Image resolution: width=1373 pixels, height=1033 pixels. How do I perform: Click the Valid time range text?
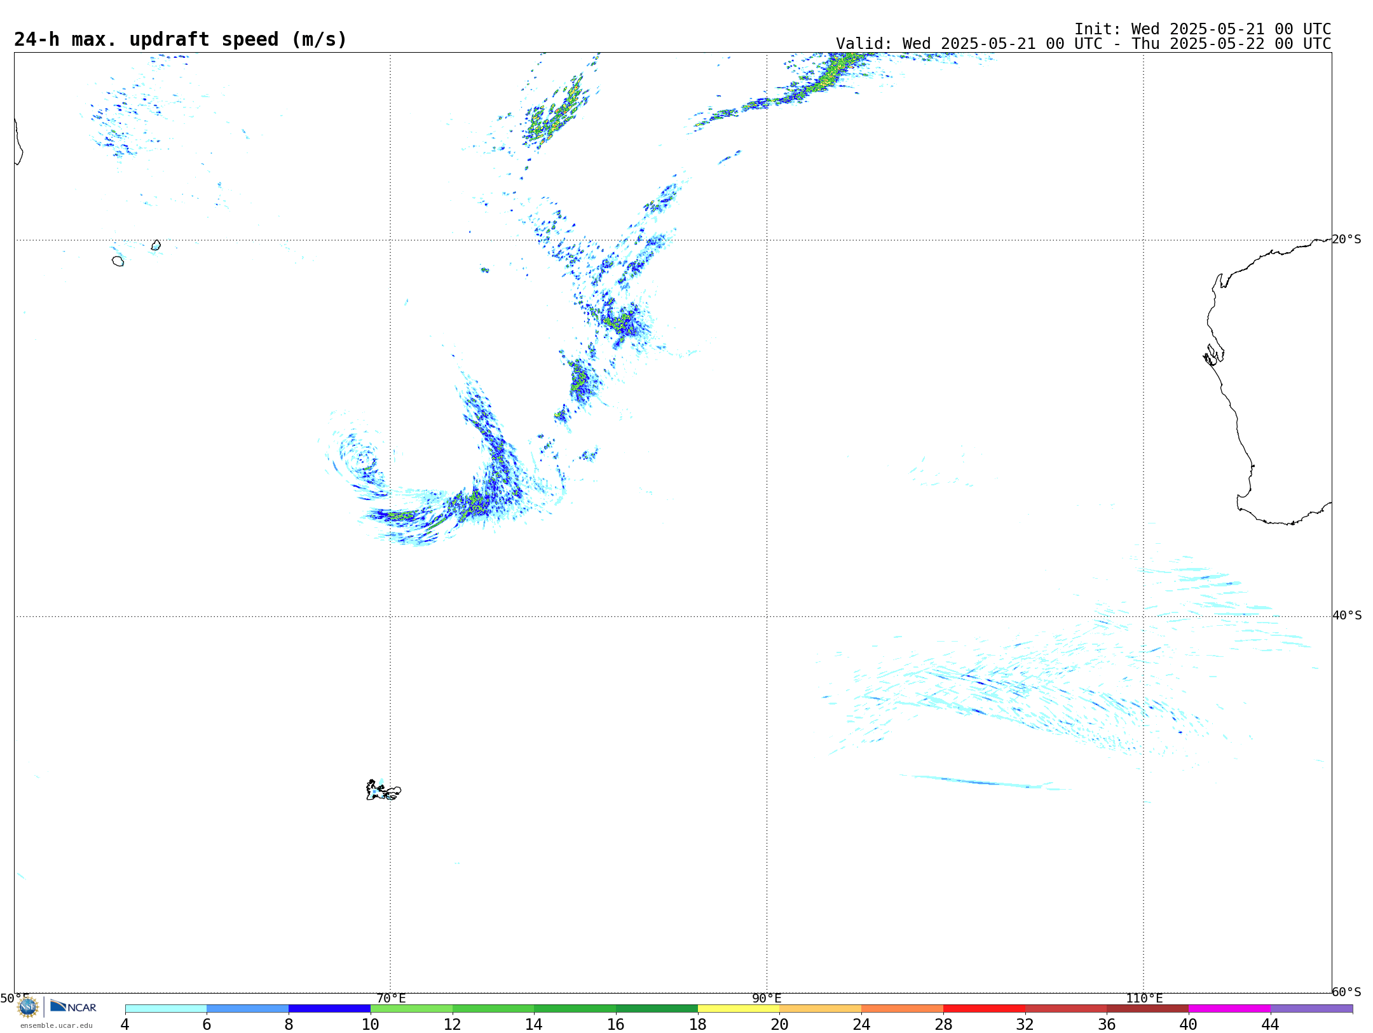point(1083,44)
